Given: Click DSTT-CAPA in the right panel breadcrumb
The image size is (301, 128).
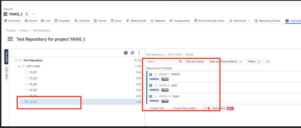Looking at the screenshot, I should tap(174, 54).
